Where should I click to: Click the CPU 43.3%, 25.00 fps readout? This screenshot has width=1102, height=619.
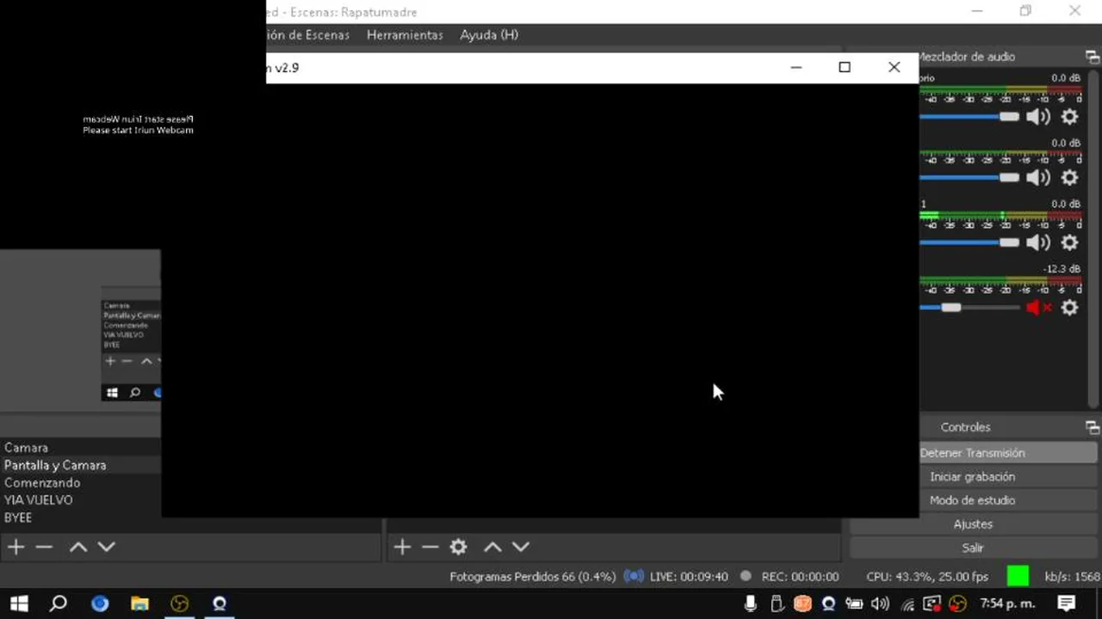tap(927, 577)
